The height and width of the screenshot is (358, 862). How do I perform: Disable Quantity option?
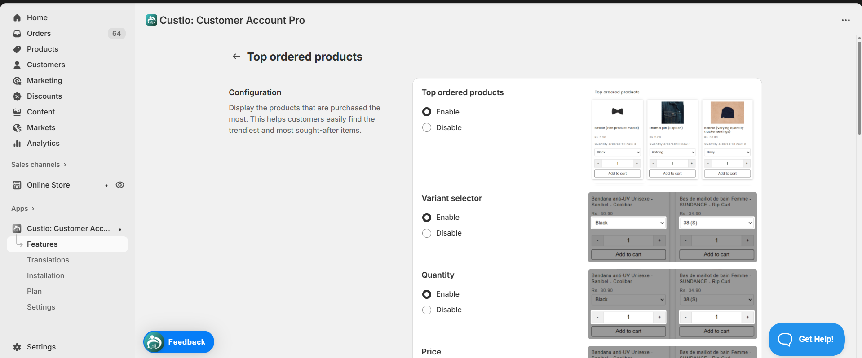(427, 310)
